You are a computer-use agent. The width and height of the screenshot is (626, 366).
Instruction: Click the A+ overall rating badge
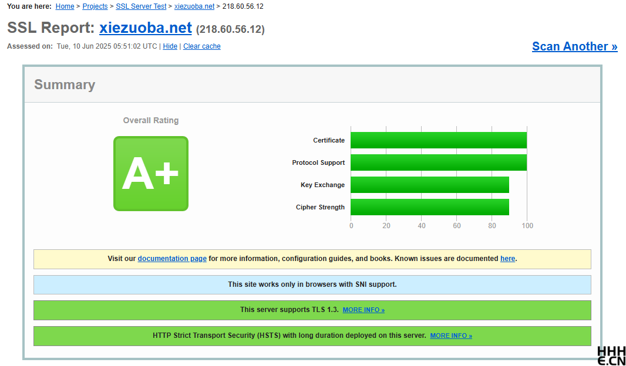[151, 174]
